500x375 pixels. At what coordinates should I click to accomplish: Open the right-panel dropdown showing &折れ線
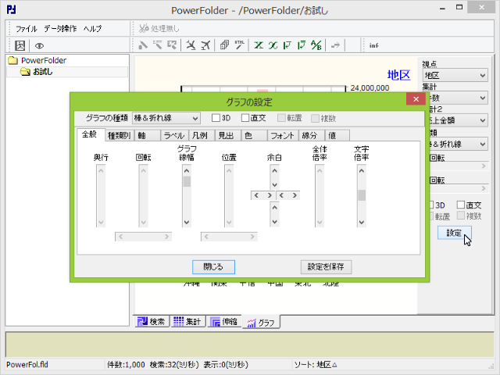pyautogui.click(x=458, y=144)
